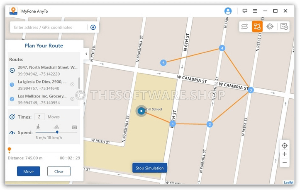This screenshot has height=190, width=300.
Task: Collapse the Plan Your Route panel
Action: pyautogui.click(x=86, y=54)
